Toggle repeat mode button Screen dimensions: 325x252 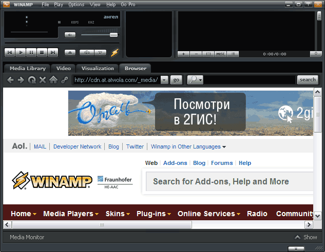pyautogui.click(x=100, y=53)
